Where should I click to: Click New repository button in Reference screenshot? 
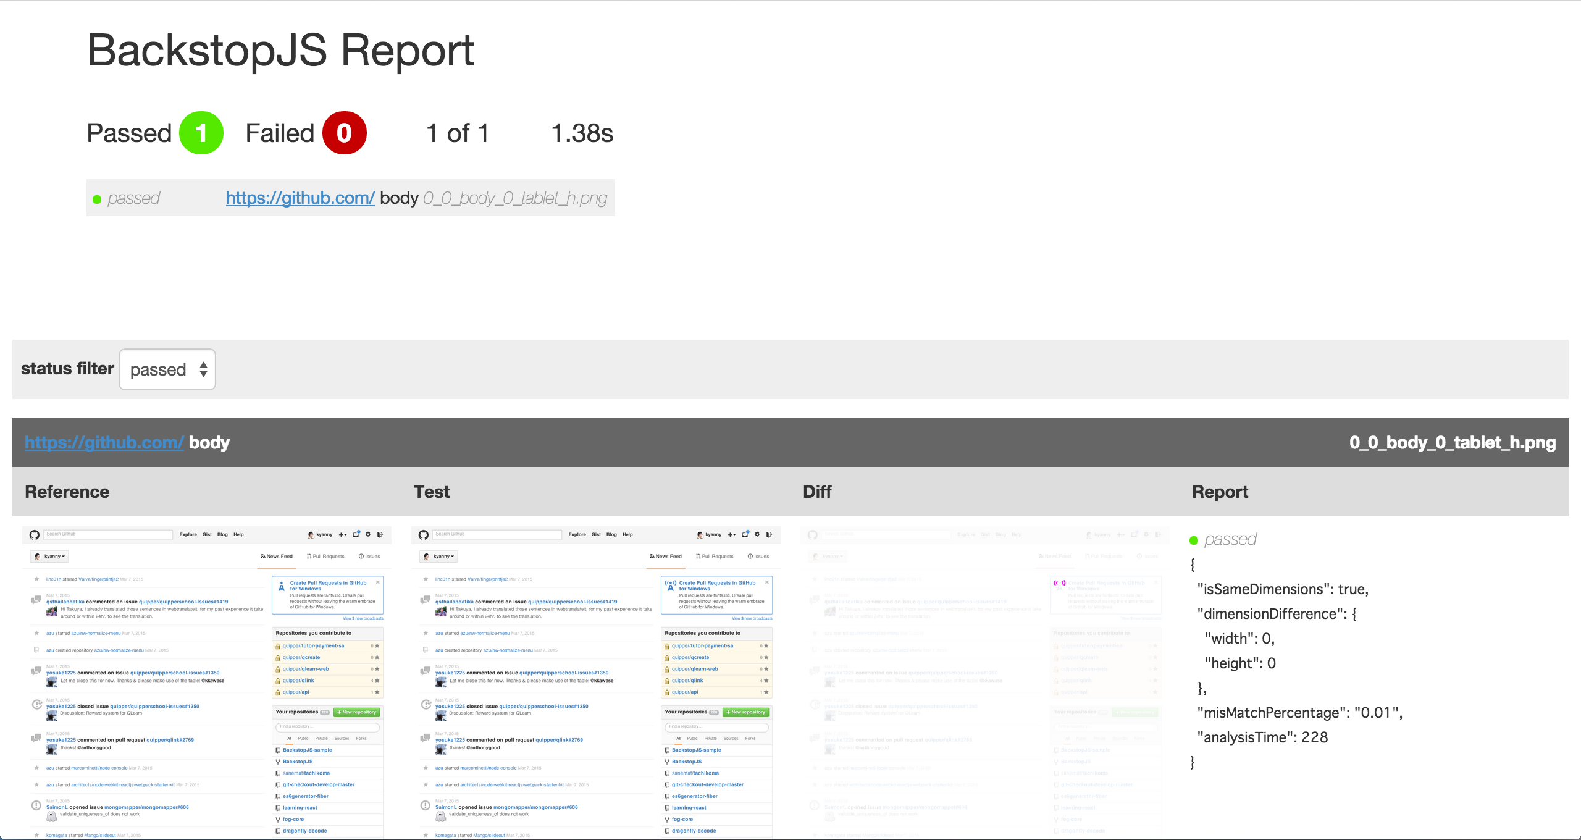pos(357,712)
